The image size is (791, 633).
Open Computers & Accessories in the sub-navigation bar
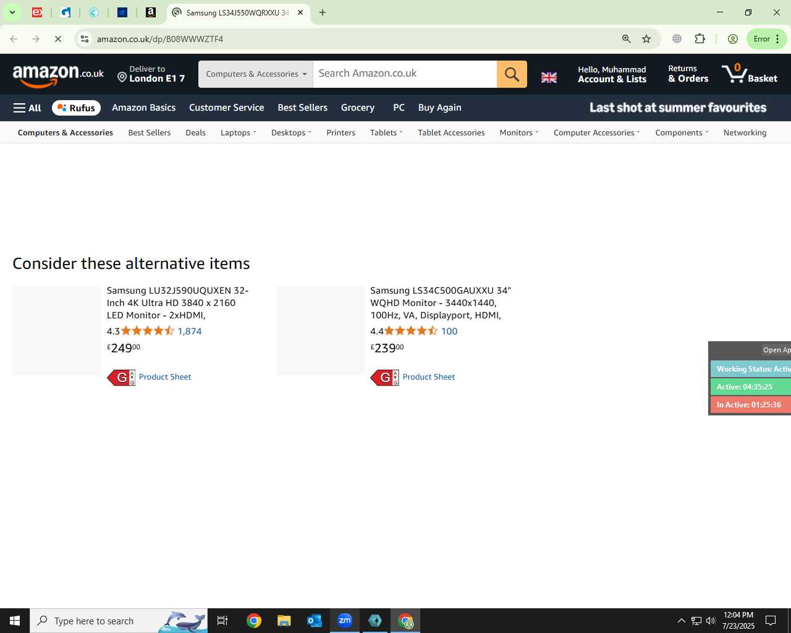point(65,133)
